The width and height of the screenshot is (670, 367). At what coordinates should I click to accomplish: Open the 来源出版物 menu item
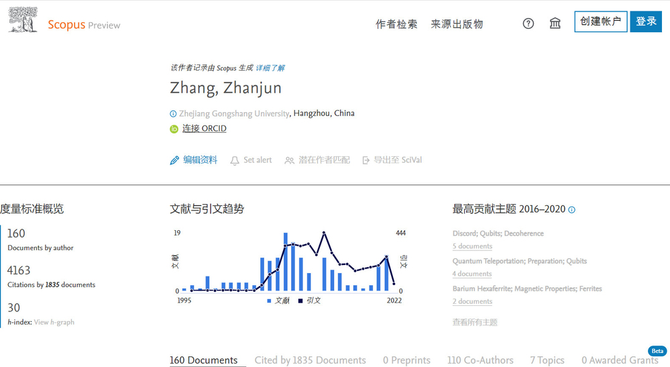tap(457, 24)
